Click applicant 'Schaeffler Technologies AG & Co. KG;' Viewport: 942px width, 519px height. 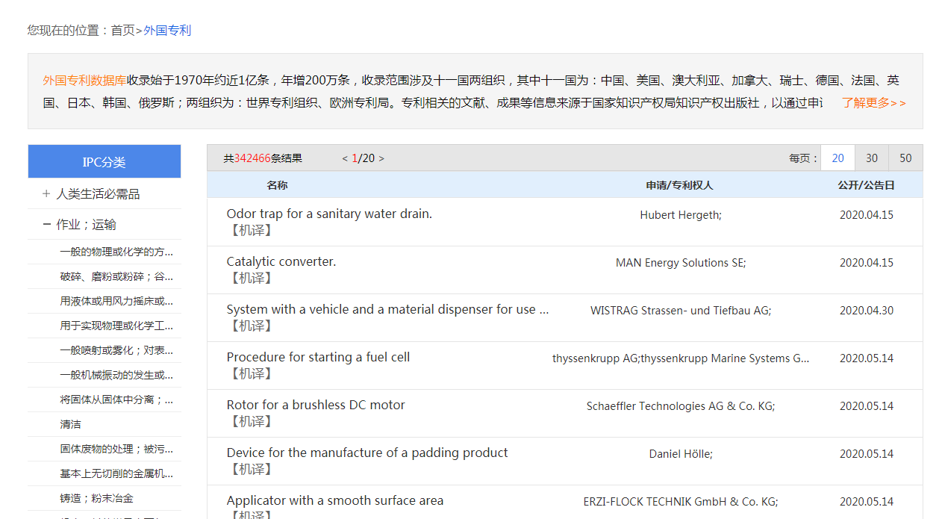[x=681, y=406]
